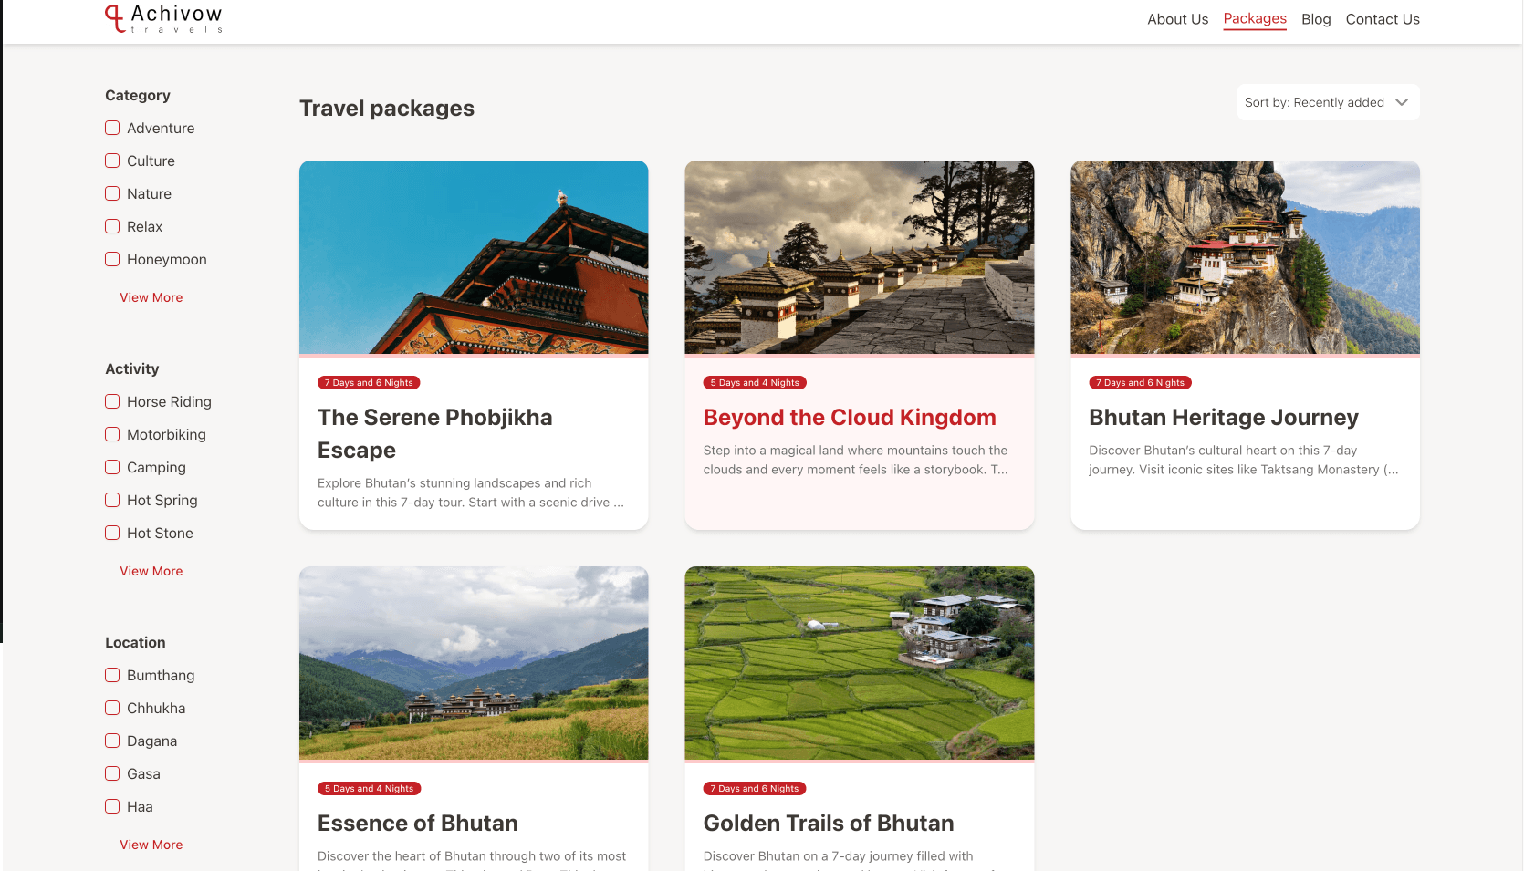Click the Tiger's Nest monastery cliff image
The image size is (1524, 871).
click(x=1245, y=257)
